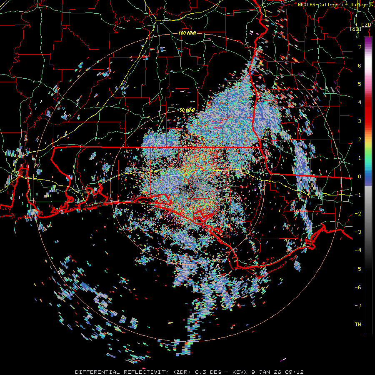
Task: Click the TH threshold label on scale
Action: pos(358,325)
